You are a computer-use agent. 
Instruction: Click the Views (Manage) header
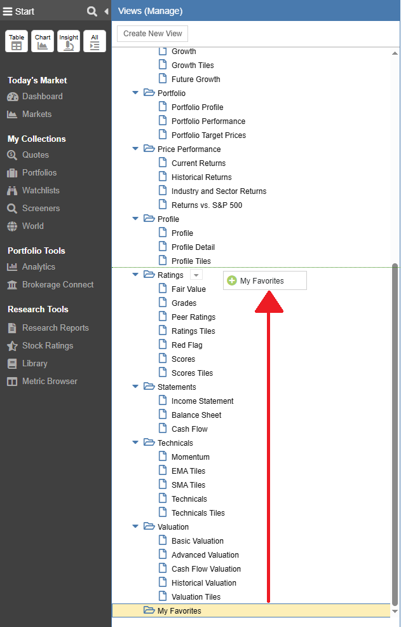point(151,11)
